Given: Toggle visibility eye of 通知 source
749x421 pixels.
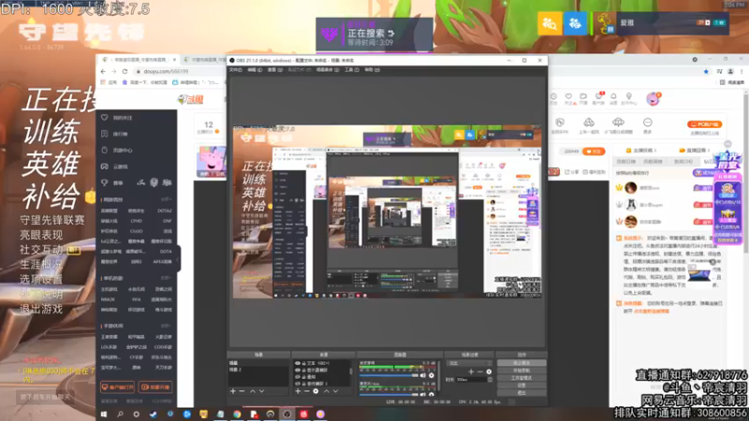Looking at the screenshot, I should pos(298,377).
